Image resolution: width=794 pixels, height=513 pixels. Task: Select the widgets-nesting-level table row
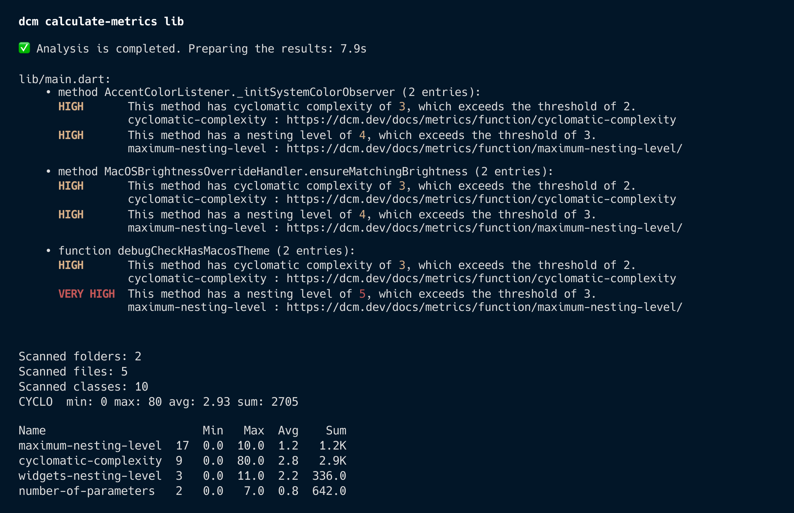[x=182, y=476]
